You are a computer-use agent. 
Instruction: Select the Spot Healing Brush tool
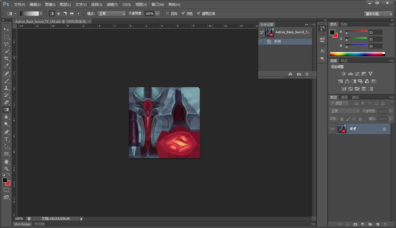click(6, 74)
